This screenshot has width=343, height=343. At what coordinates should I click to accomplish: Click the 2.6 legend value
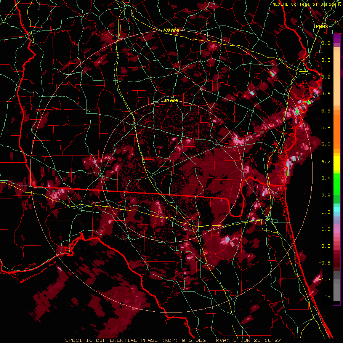tap(326, 196)
